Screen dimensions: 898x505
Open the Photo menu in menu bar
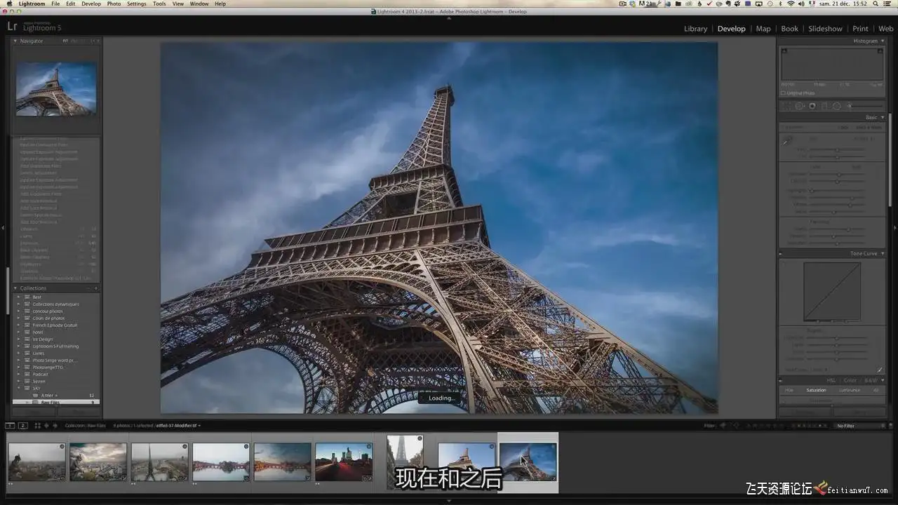click(114, 4)
